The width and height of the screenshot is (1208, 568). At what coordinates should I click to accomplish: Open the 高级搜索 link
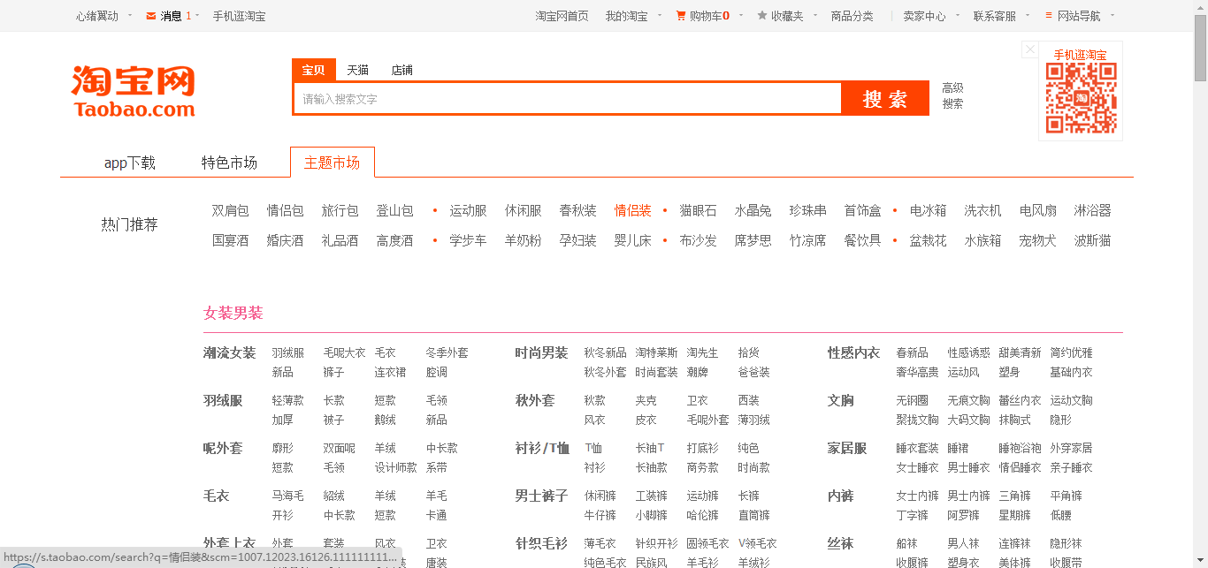pos(952,95)
